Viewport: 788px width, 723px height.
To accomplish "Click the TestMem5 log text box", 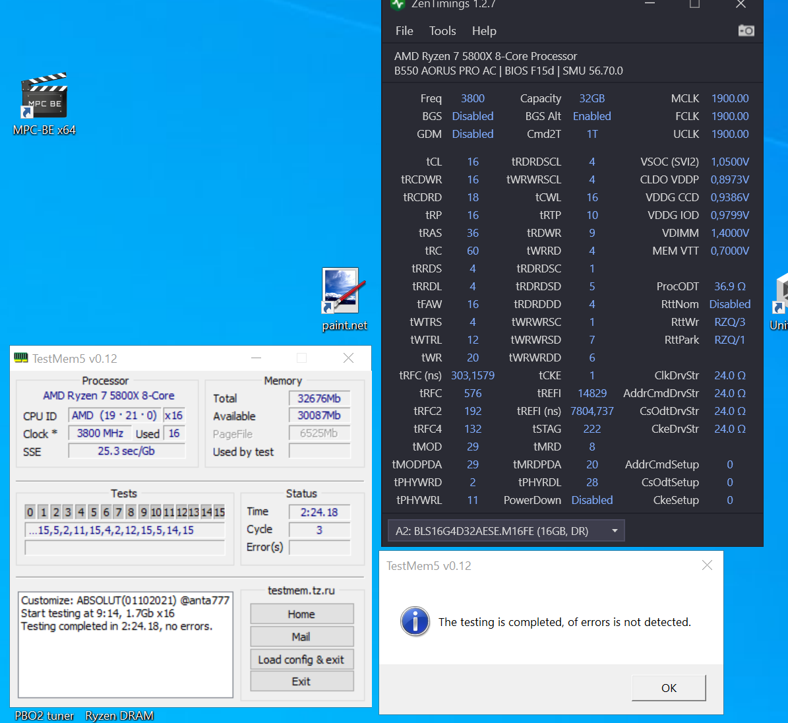I will (x=126, y=644).
